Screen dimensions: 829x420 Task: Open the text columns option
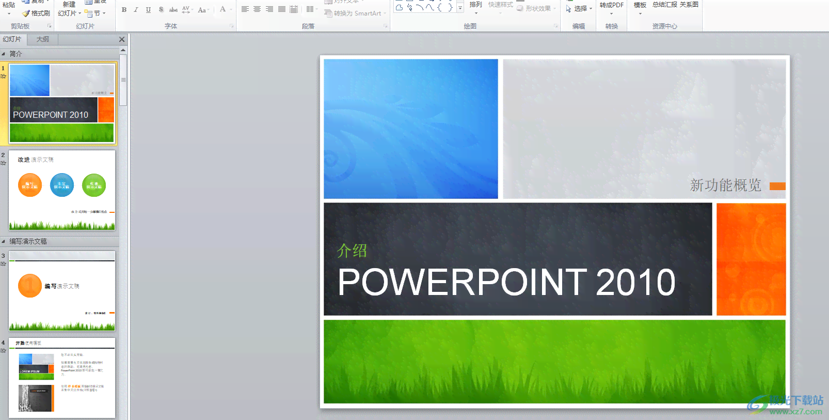point(311,9)
